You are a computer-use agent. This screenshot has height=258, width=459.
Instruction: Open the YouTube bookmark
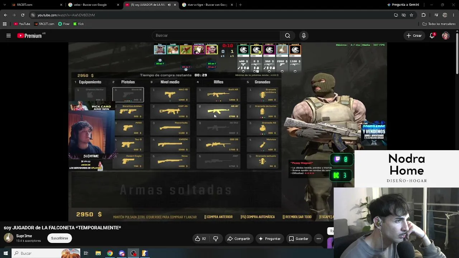tap(22, 24)
